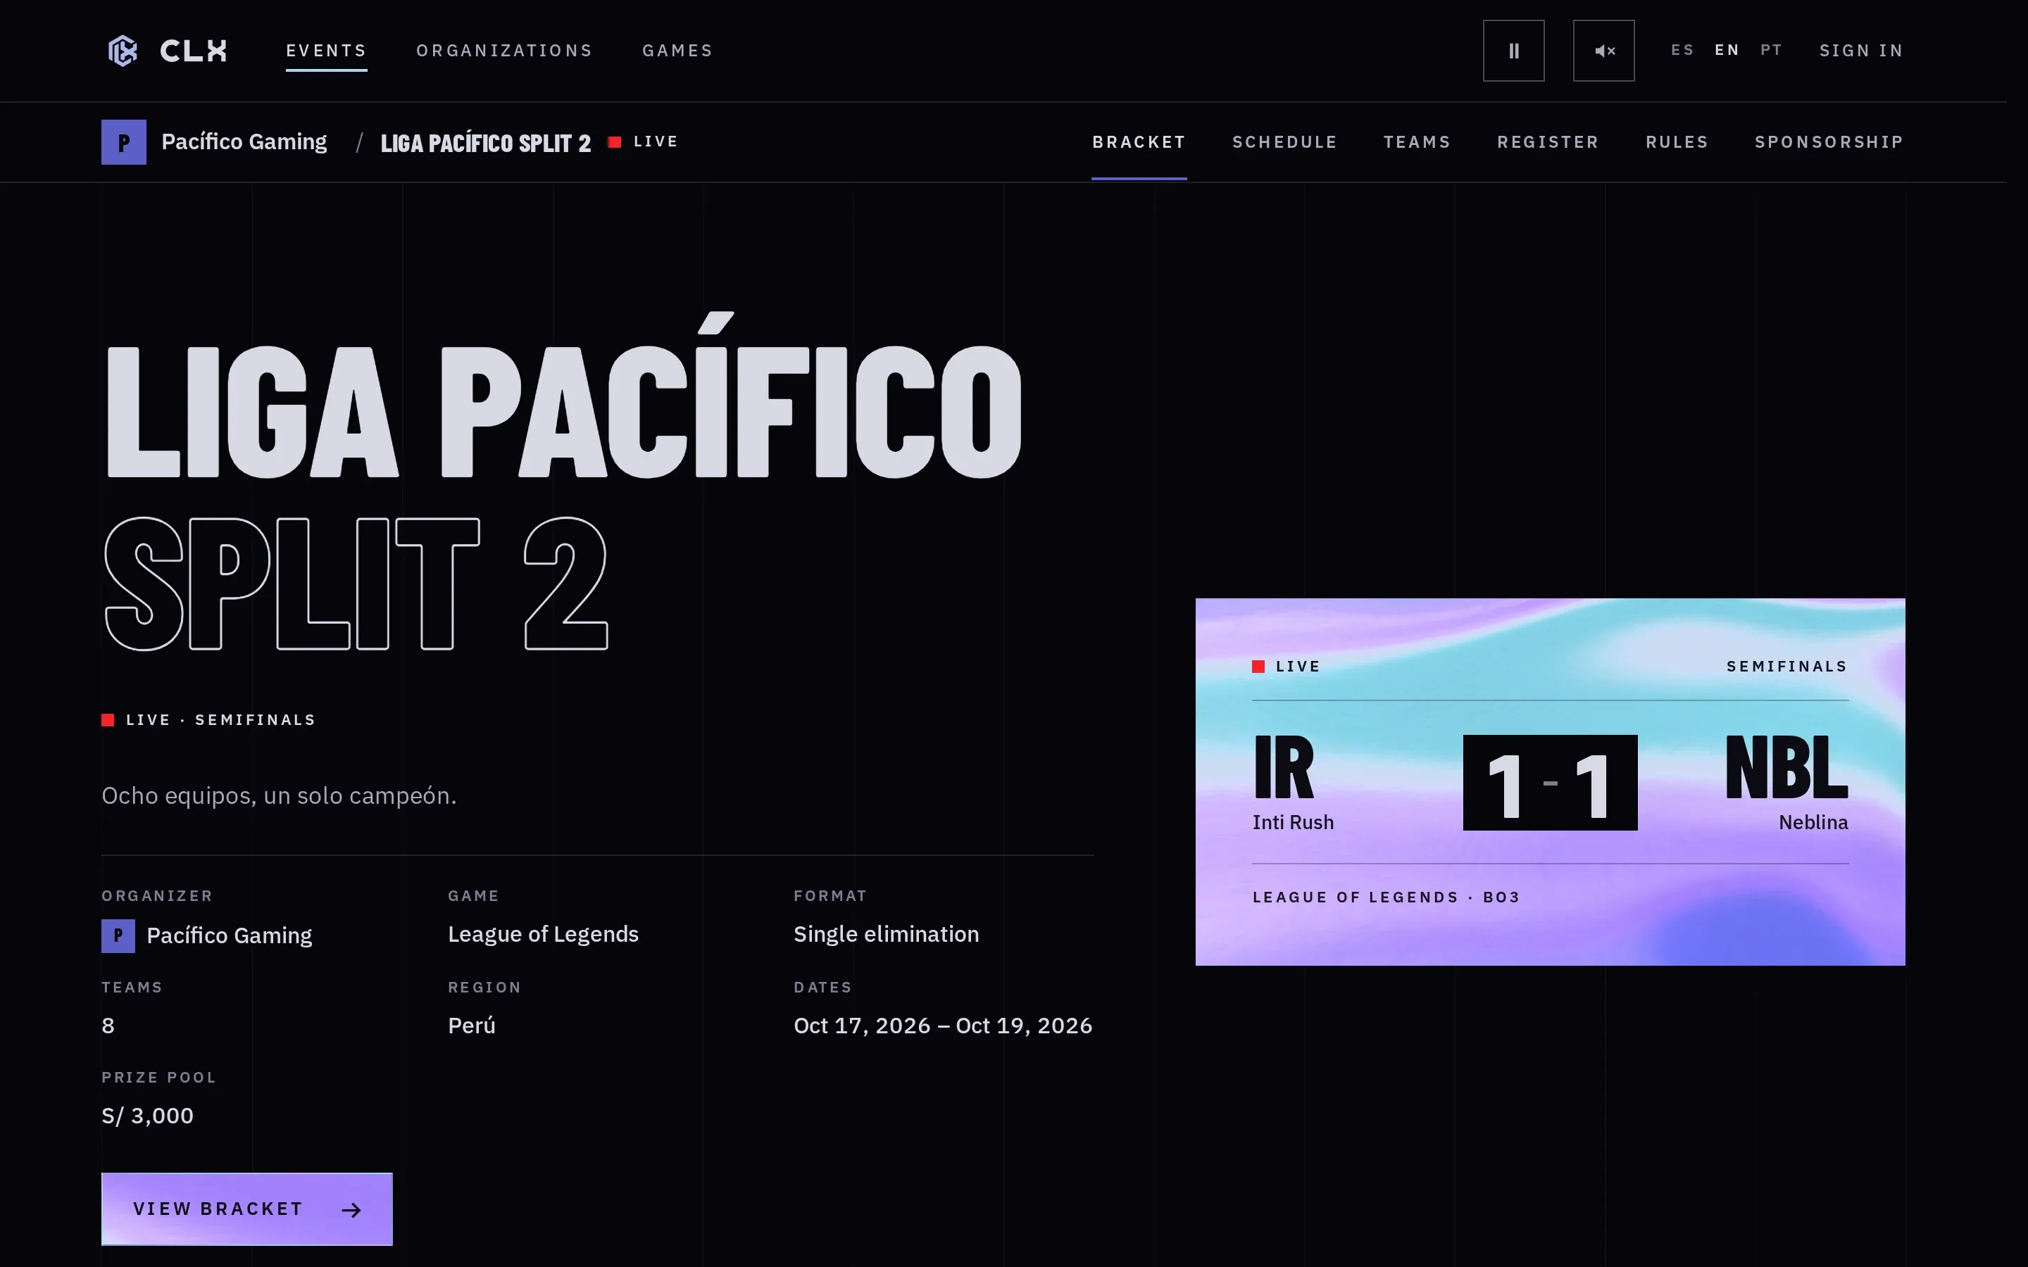Open the Events nav item
2028x1267 pixels.
coord(326,50)
